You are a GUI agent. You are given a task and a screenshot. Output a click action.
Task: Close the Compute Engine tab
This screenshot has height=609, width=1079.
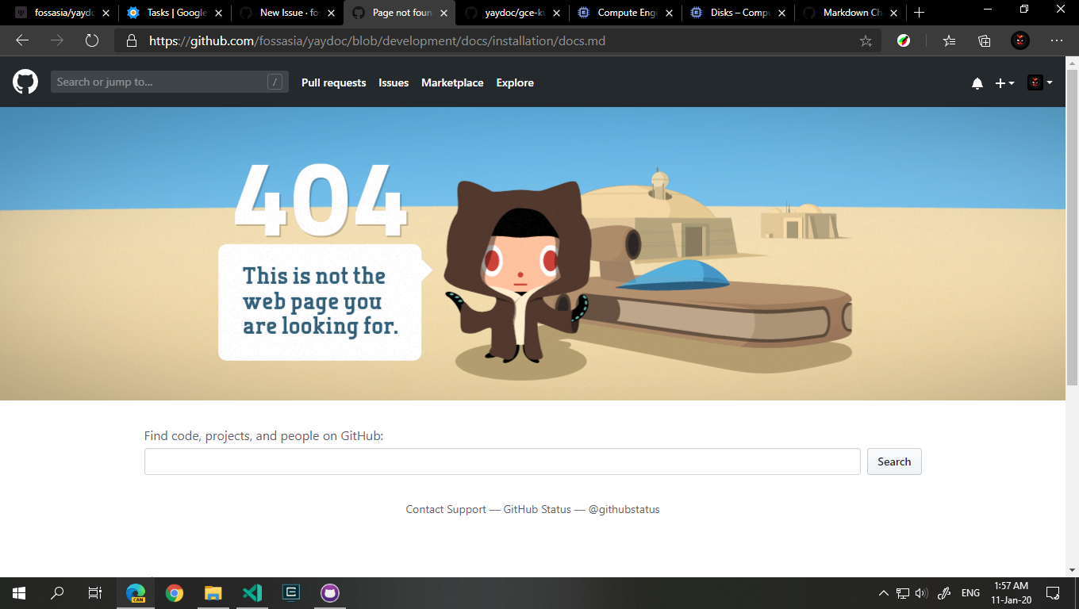669,13
